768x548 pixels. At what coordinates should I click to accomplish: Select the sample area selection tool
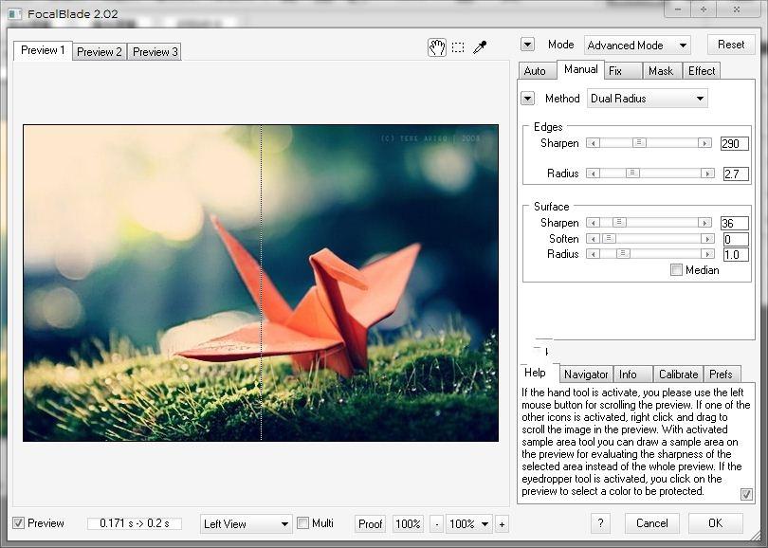pos(458,47)
